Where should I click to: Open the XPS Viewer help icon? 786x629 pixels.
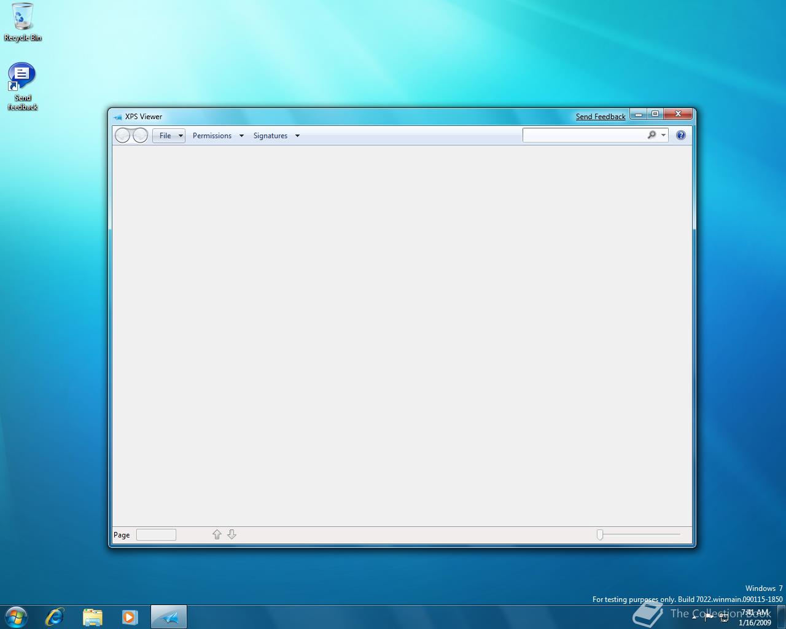(x=680, y=135)
